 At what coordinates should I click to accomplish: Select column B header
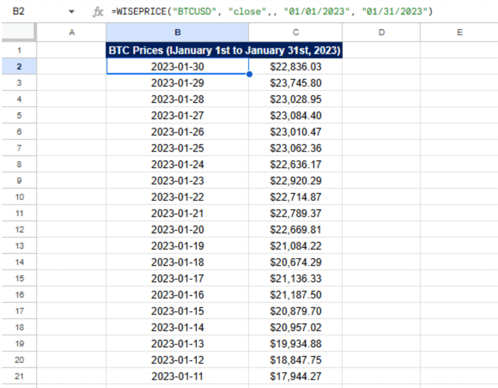[x=178, y=33]
